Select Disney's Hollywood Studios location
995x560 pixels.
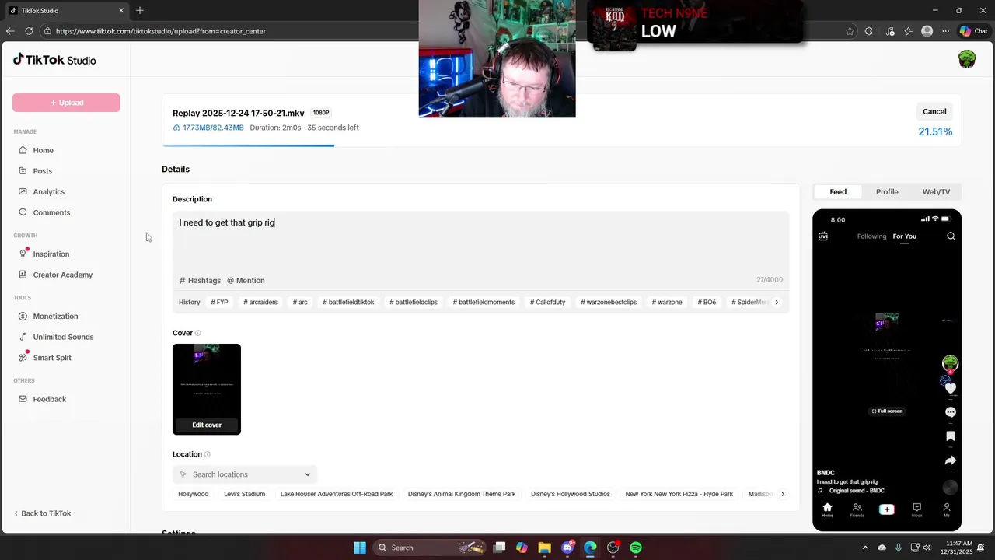point(571,494)
